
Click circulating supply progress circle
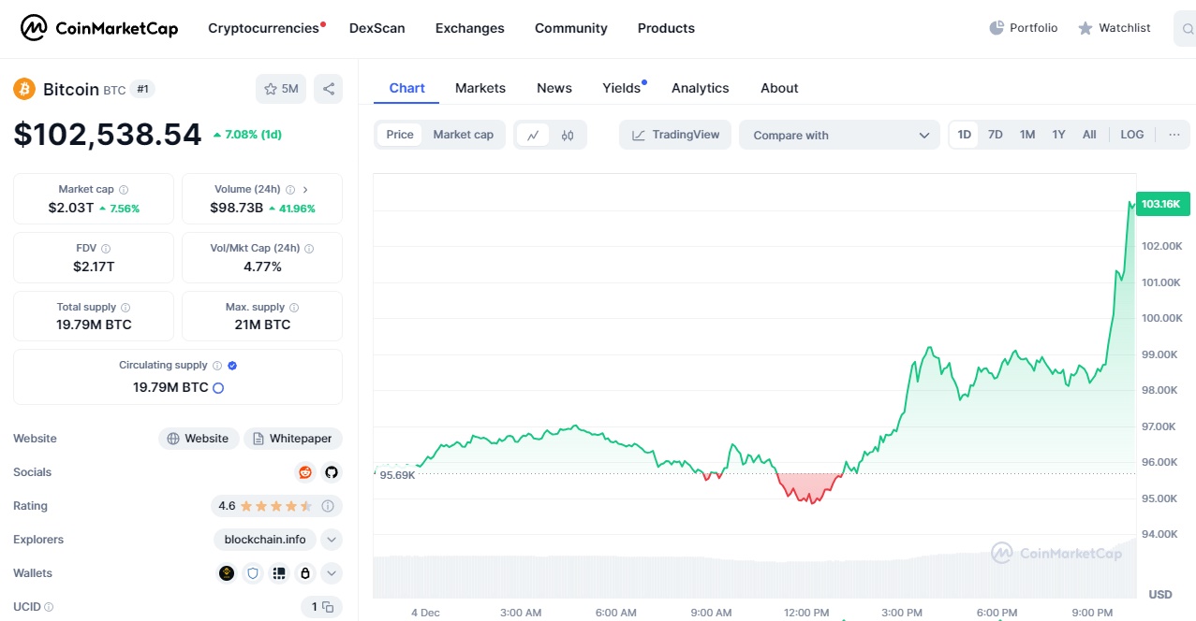(x=218, y=387)
